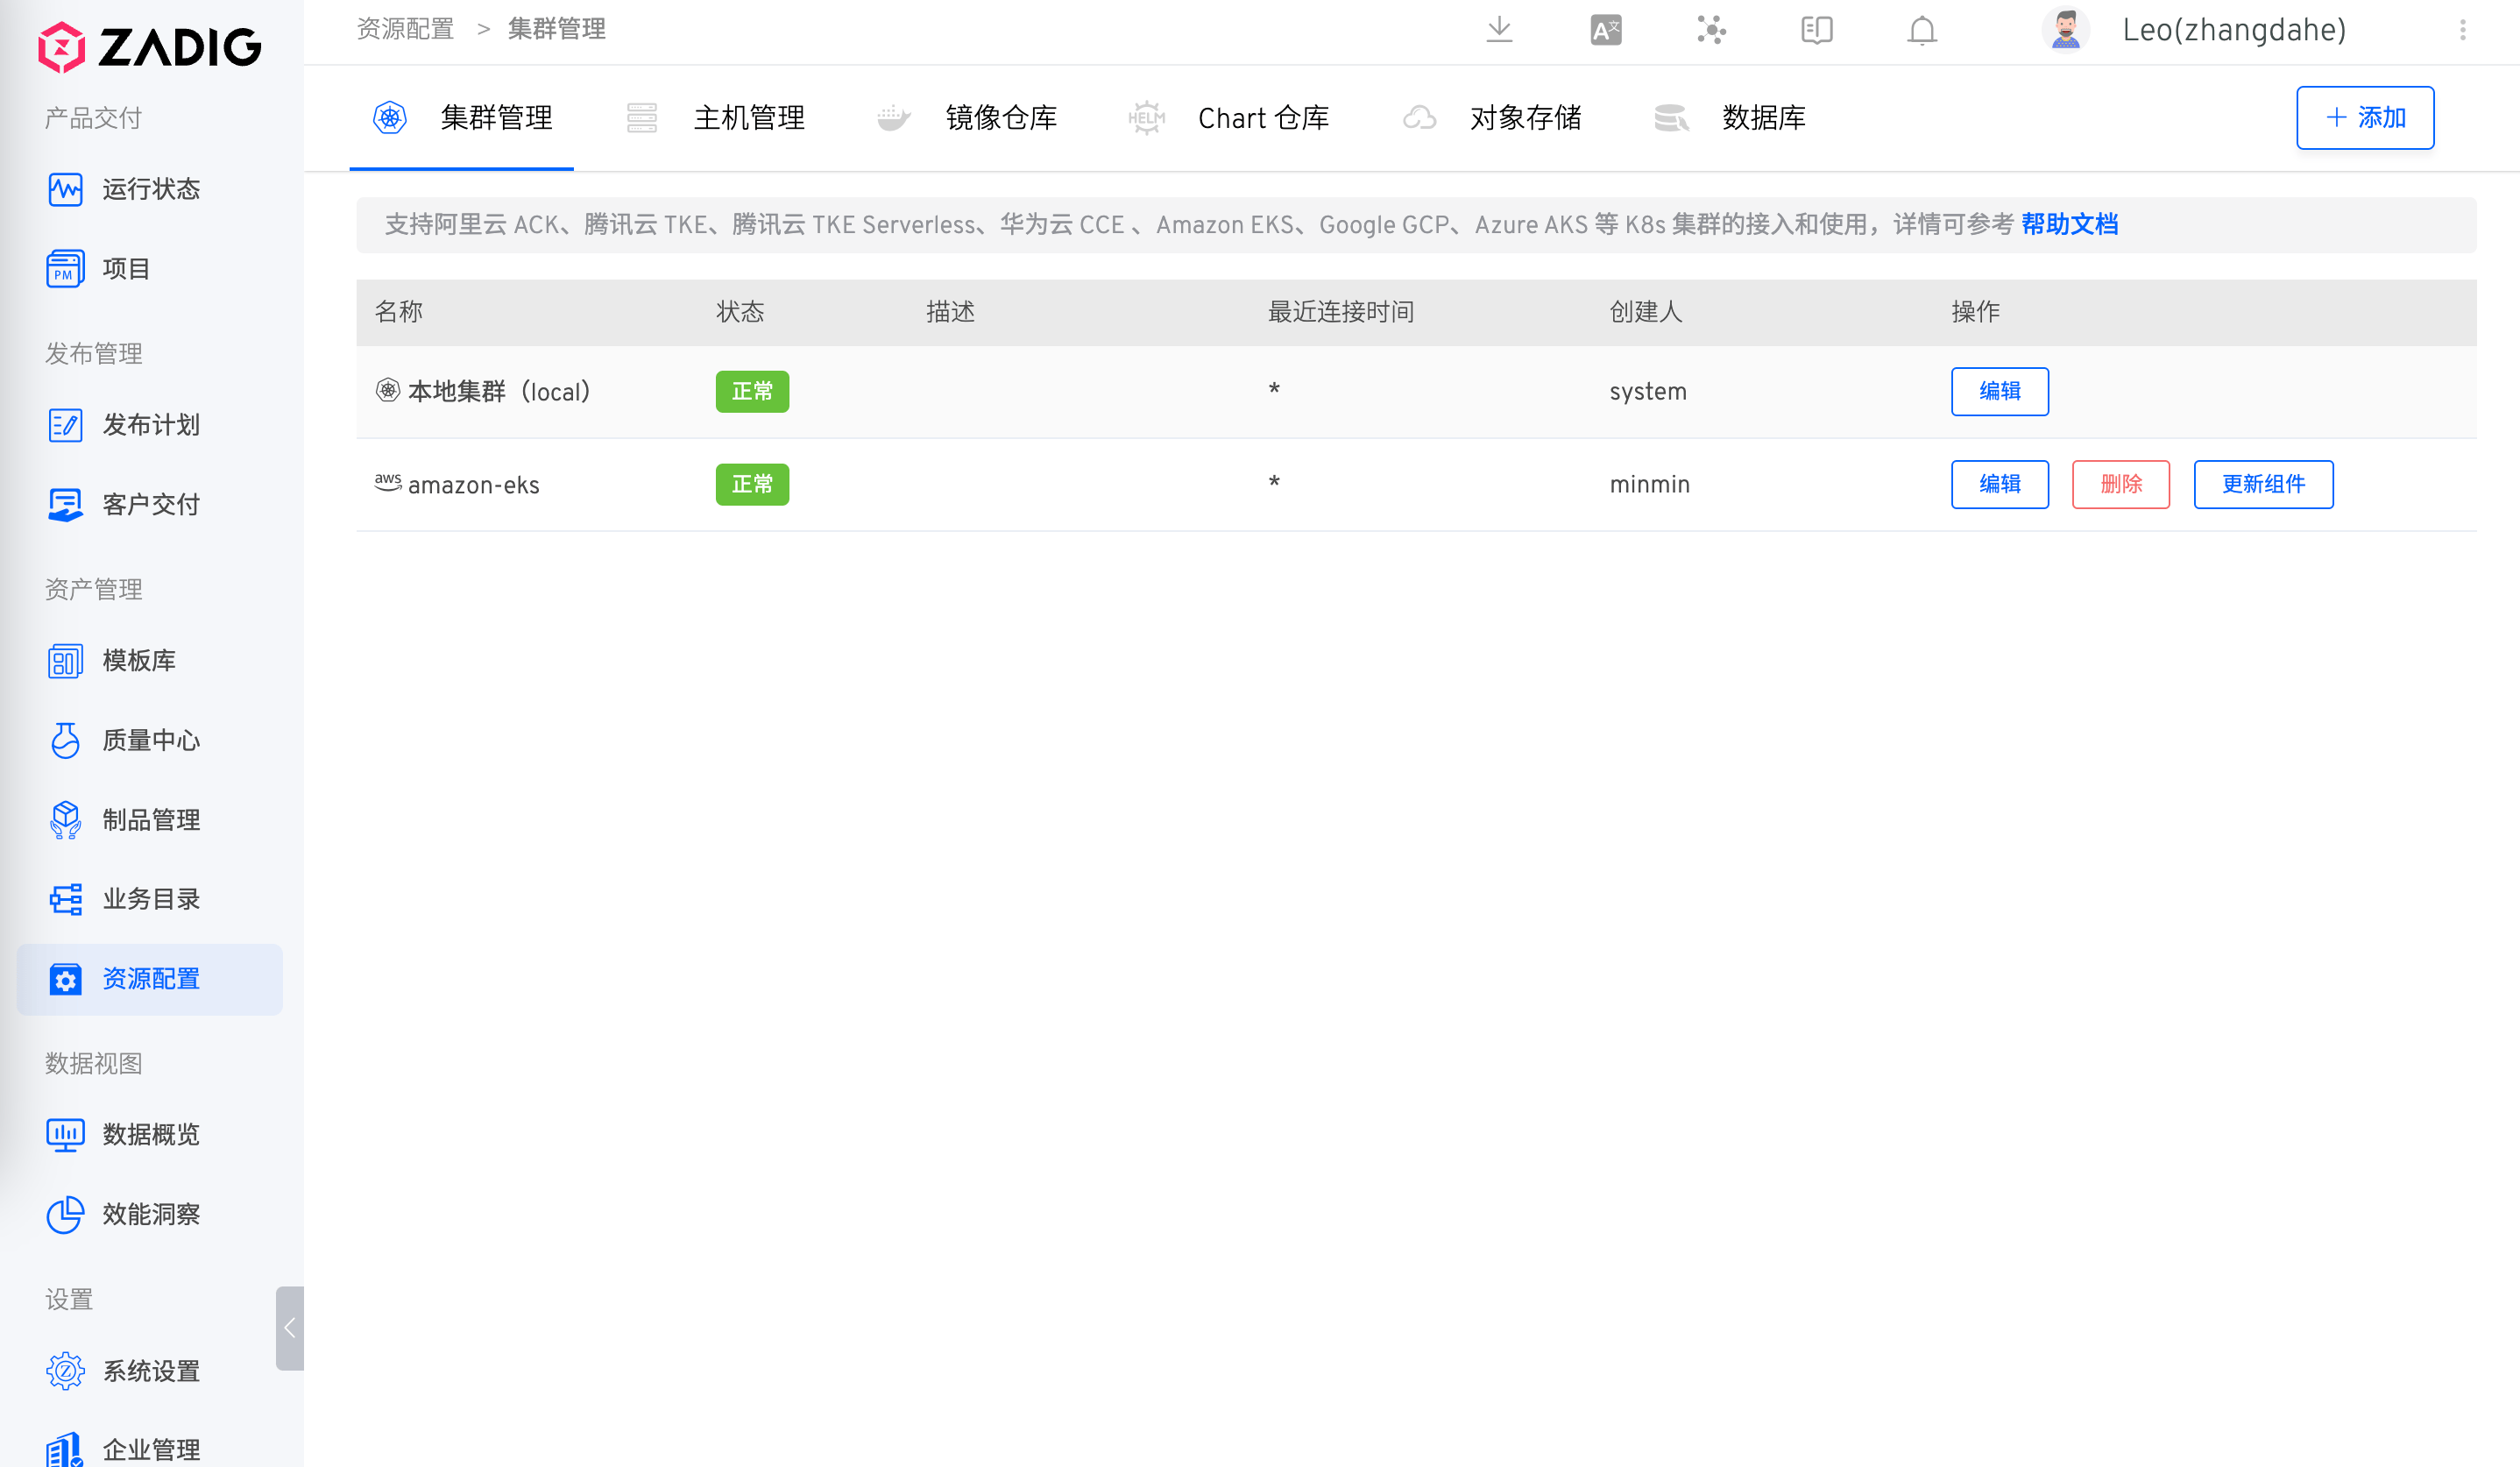Click the cluster dots icon in the top bar

[x=1711, y=30]
